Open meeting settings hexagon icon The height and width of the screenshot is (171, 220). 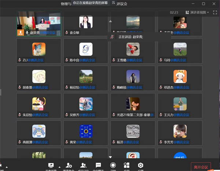[x=140, y=166]
